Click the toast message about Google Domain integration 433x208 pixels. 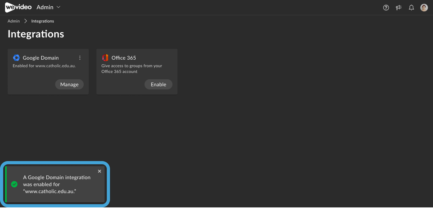tap(57, 184)
